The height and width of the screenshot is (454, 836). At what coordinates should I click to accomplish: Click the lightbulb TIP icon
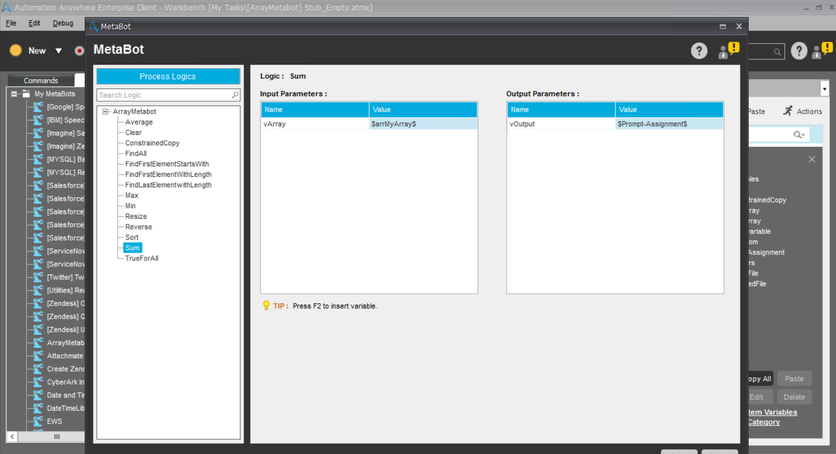click(266, 306)
